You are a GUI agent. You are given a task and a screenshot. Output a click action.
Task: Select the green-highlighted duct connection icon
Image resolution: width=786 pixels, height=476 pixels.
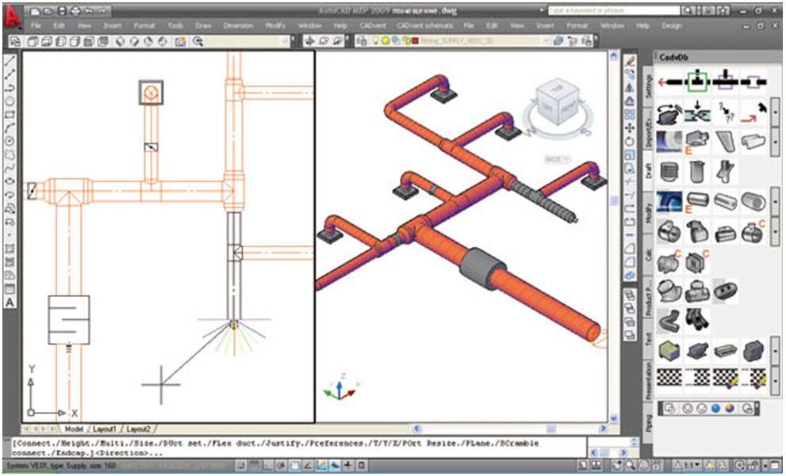(697, 82)
